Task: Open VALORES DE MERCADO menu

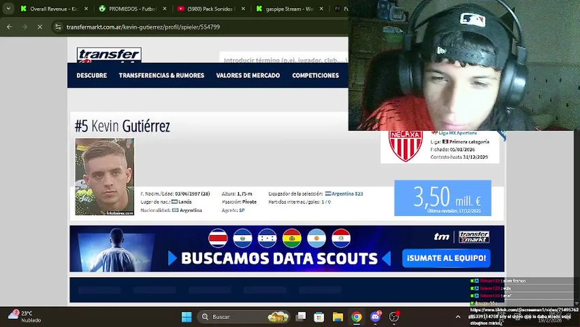Action: pos(248,75)
